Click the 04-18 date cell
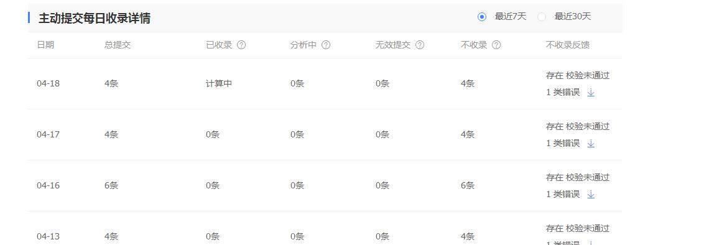Screen dimensions: 727x245 [x=49, y=83]
